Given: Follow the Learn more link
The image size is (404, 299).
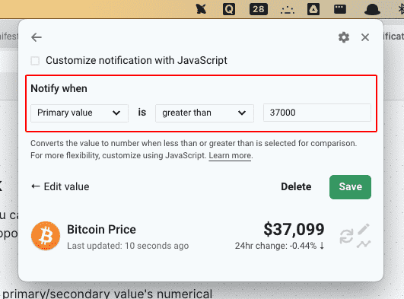Looking at the screenshot, I should pyautogui.click(x=230, y=156).
